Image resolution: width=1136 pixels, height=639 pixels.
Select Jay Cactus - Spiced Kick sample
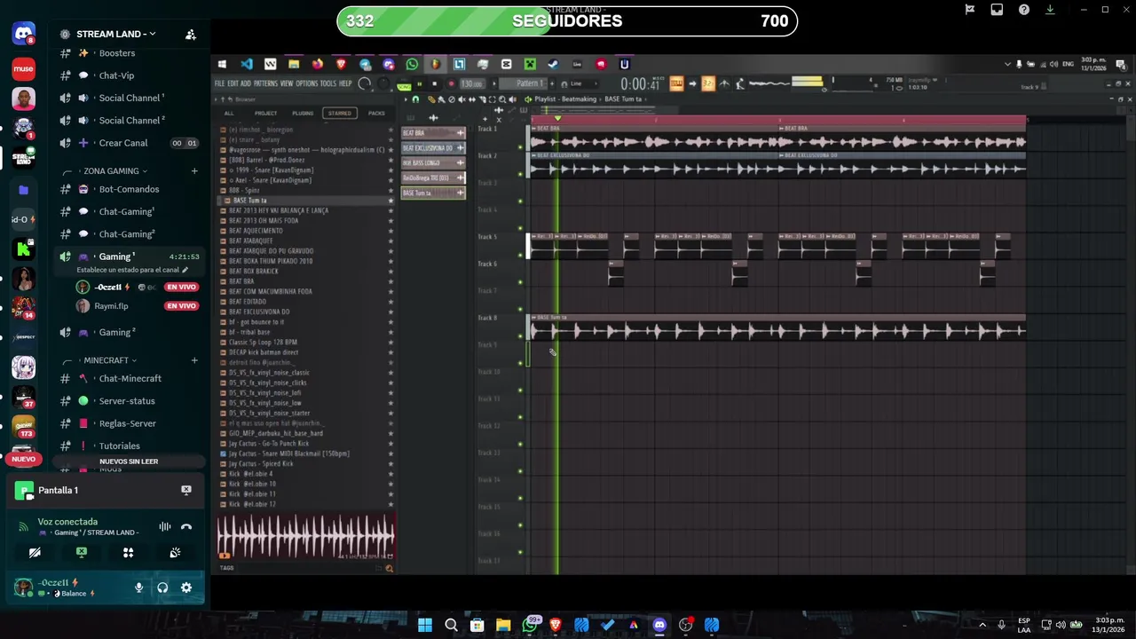coord(261,463)
